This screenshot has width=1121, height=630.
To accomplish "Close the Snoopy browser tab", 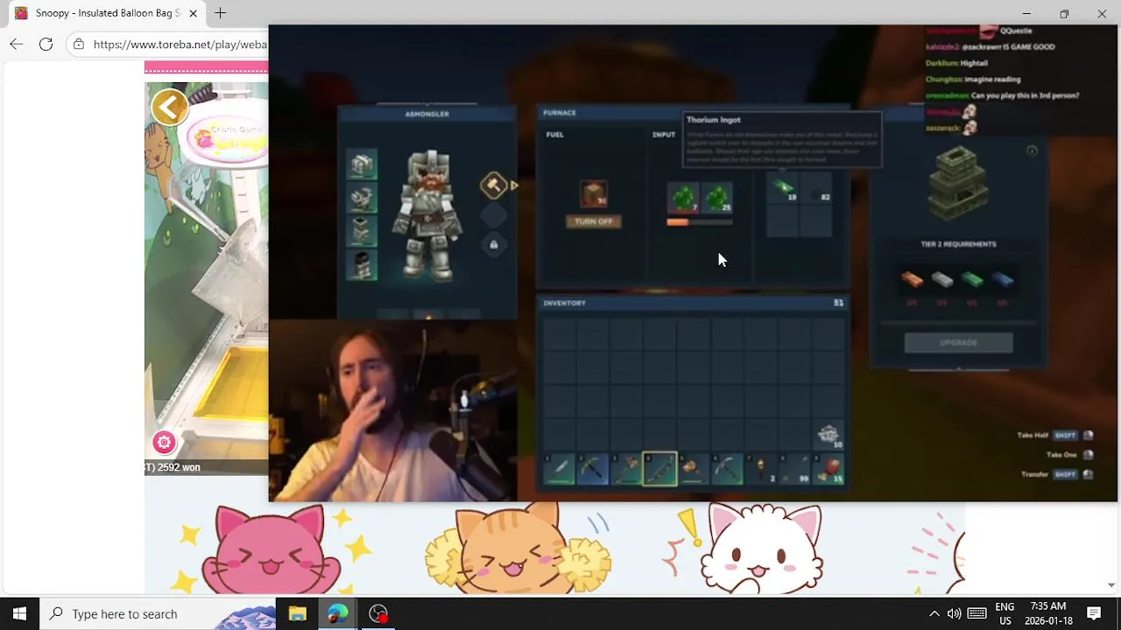I will [193, 13].
